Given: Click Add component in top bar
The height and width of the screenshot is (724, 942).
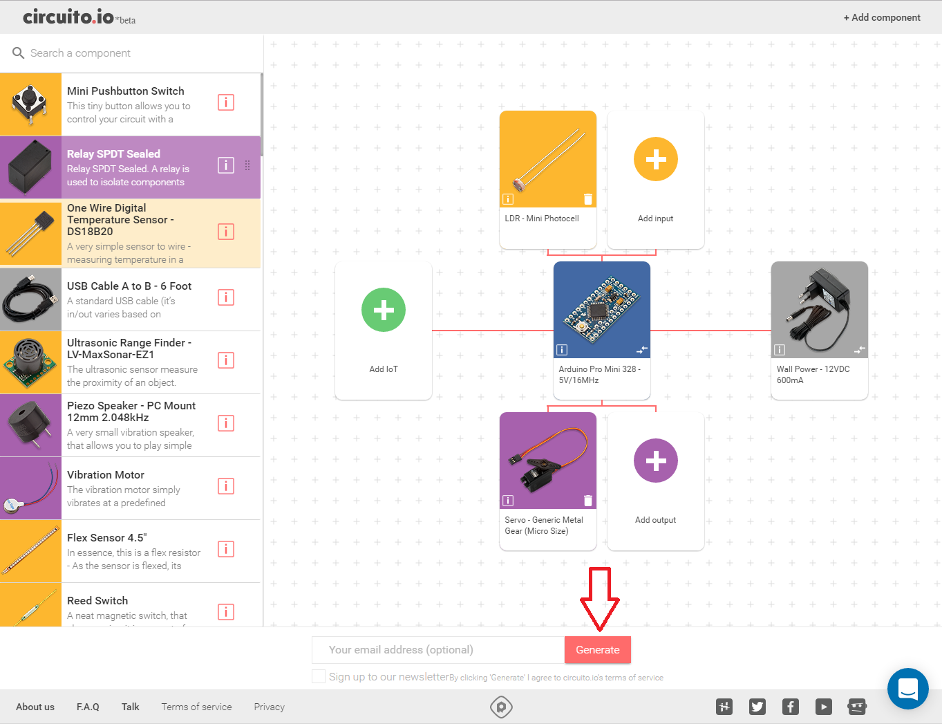Looking at the screenshot, I should coord(882,17).
